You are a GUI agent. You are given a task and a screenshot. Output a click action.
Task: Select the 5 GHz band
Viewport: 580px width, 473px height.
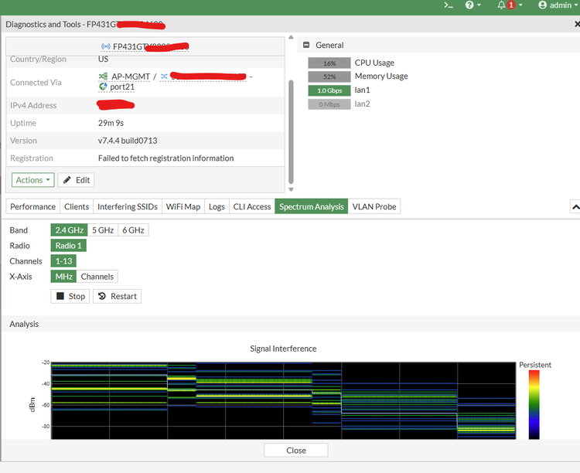point(103,230)
